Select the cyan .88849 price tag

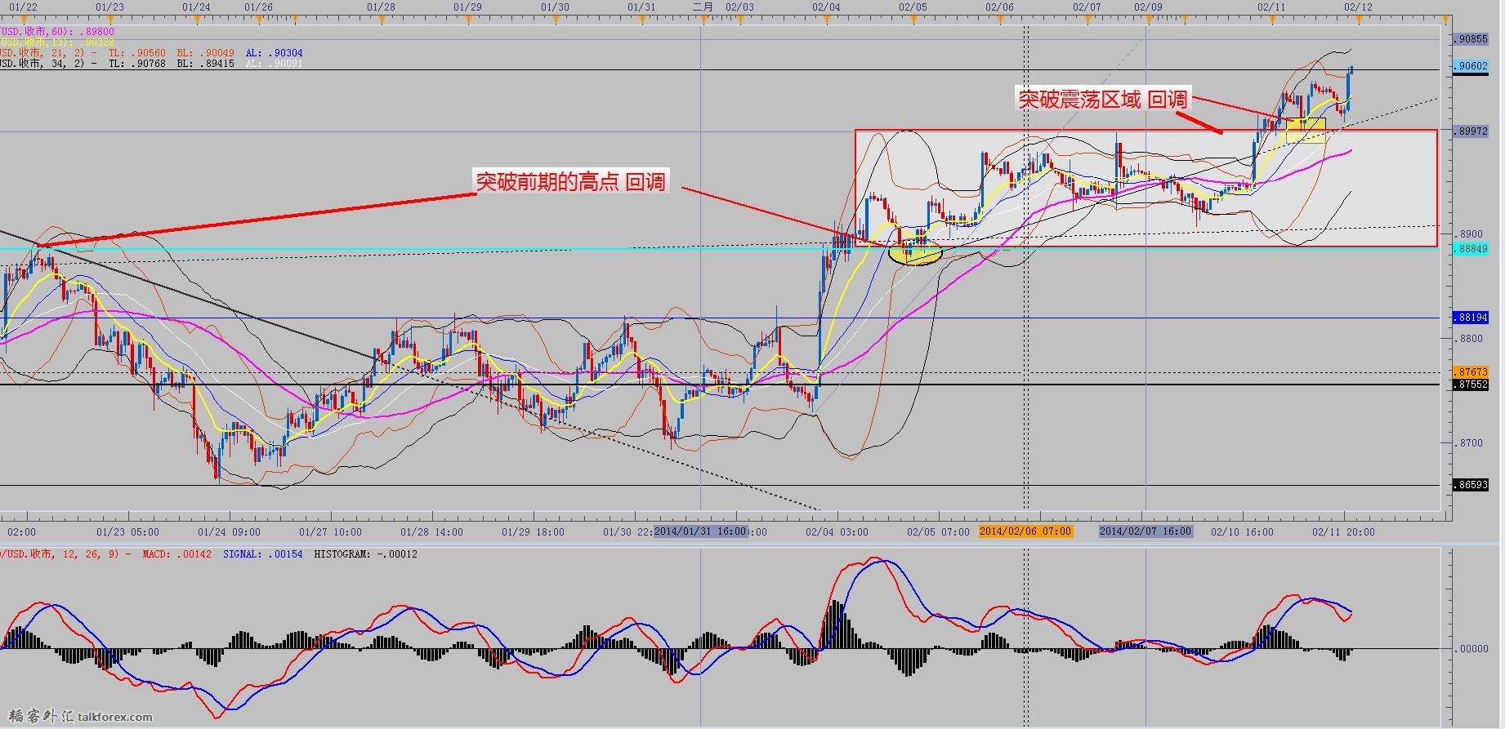(1472, 250)
